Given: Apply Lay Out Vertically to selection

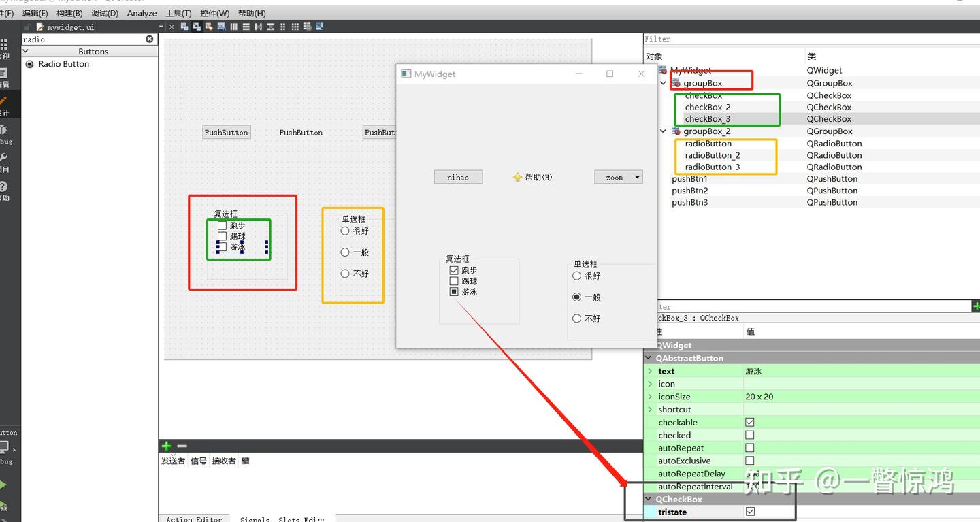Looking at the screenshot, I should point(246,27).
